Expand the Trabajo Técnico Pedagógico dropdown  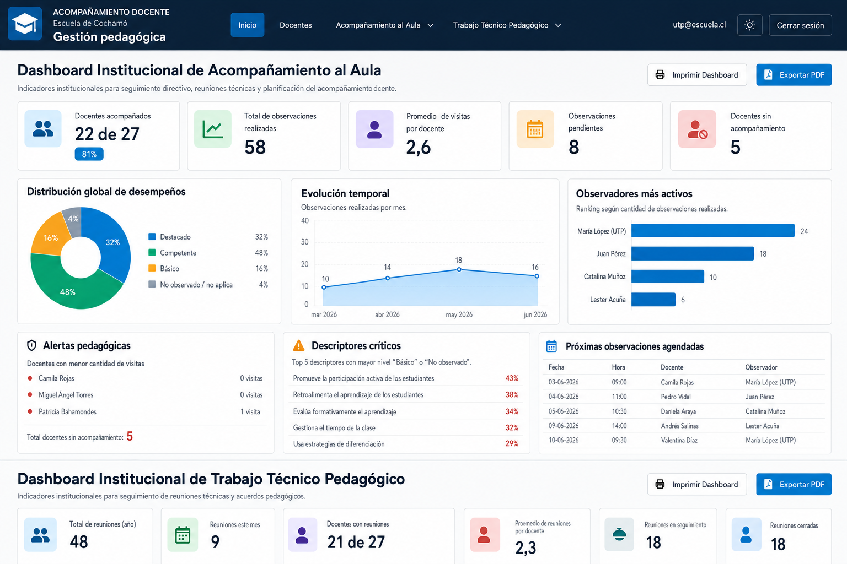[507, 25]
